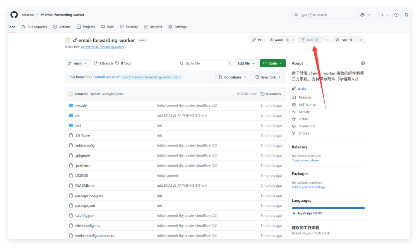
Task: Switch to the Insights tab
Action: pos(153,27)
